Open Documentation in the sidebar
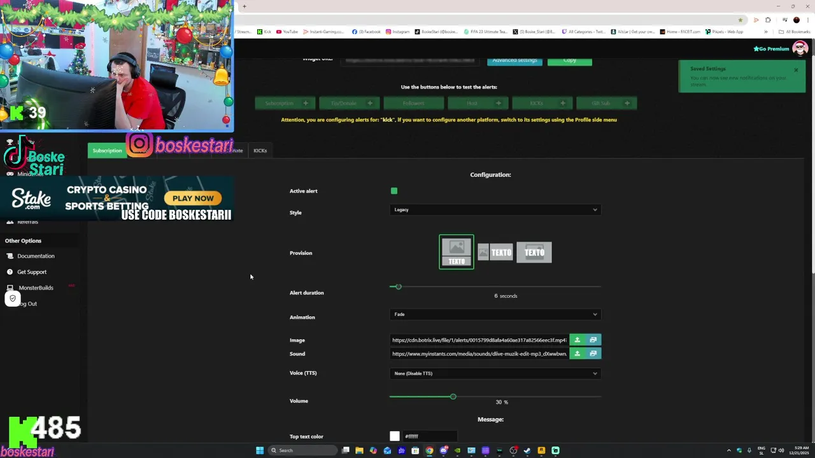 [x=36, y=256]
